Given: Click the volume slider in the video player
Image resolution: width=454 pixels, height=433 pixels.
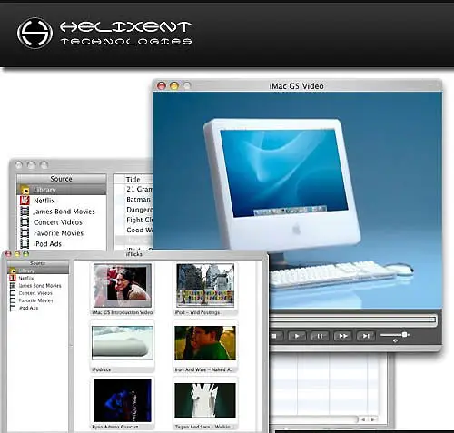Looking at the screenshot, I should (x=395, y=335).
